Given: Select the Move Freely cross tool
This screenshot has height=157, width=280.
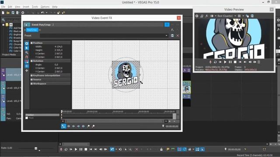Looking at the screenshot, I should tap(27, 71).
